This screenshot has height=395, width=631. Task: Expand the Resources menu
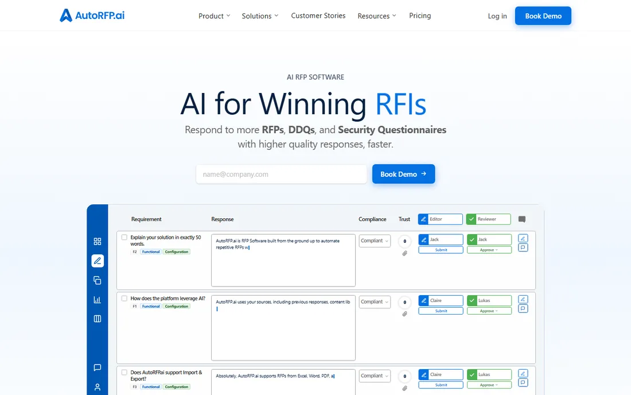[377, 16]
